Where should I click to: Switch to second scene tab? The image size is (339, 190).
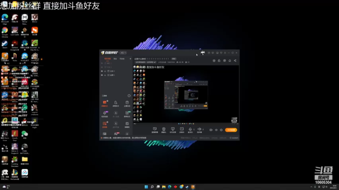point(115,59)
